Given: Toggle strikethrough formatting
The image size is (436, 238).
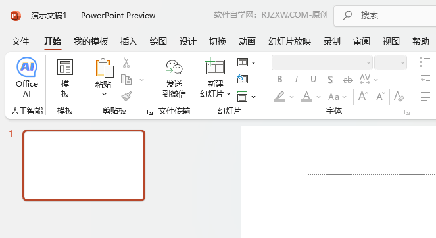Looking at the screenshot, I should point(348,80).
